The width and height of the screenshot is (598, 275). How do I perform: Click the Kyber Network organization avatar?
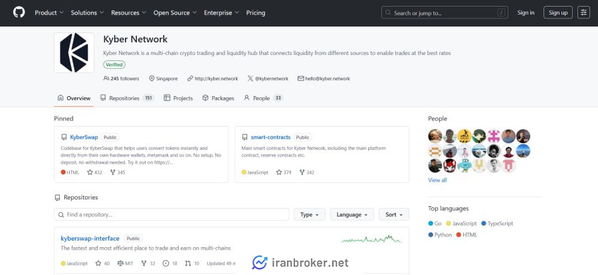click(73, 52)
